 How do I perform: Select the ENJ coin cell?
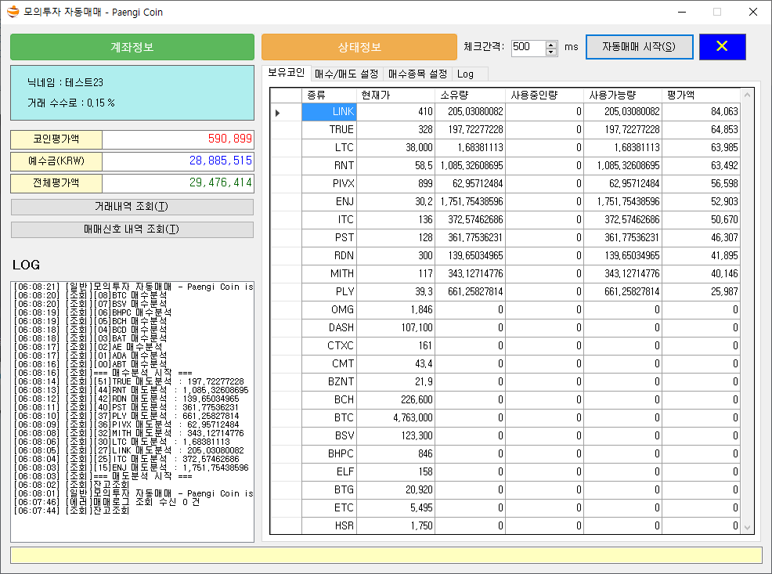tap(329, 202)
